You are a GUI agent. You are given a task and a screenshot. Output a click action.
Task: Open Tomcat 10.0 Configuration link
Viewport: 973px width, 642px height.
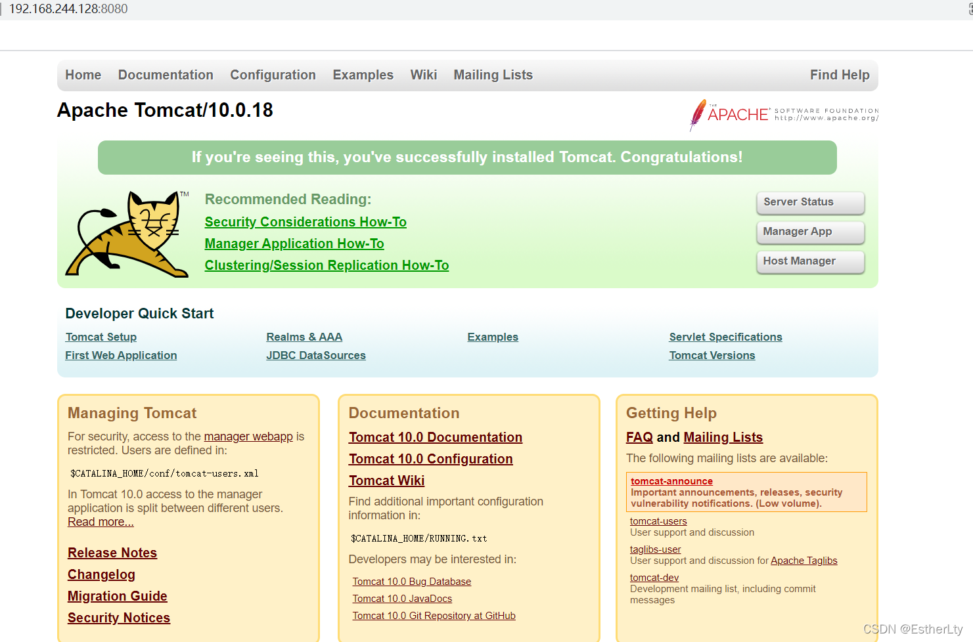point(431,459)
